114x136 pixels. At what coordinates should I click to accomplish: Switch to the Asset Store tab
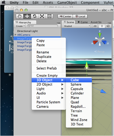coord(96,22)
